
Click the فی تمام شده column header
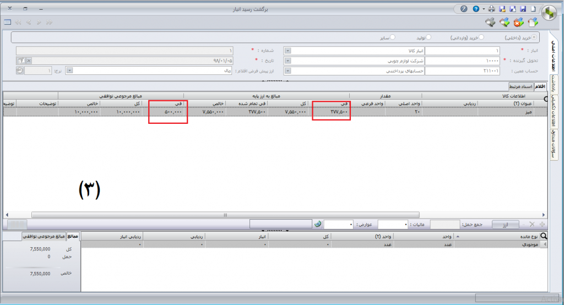point(247,104)
